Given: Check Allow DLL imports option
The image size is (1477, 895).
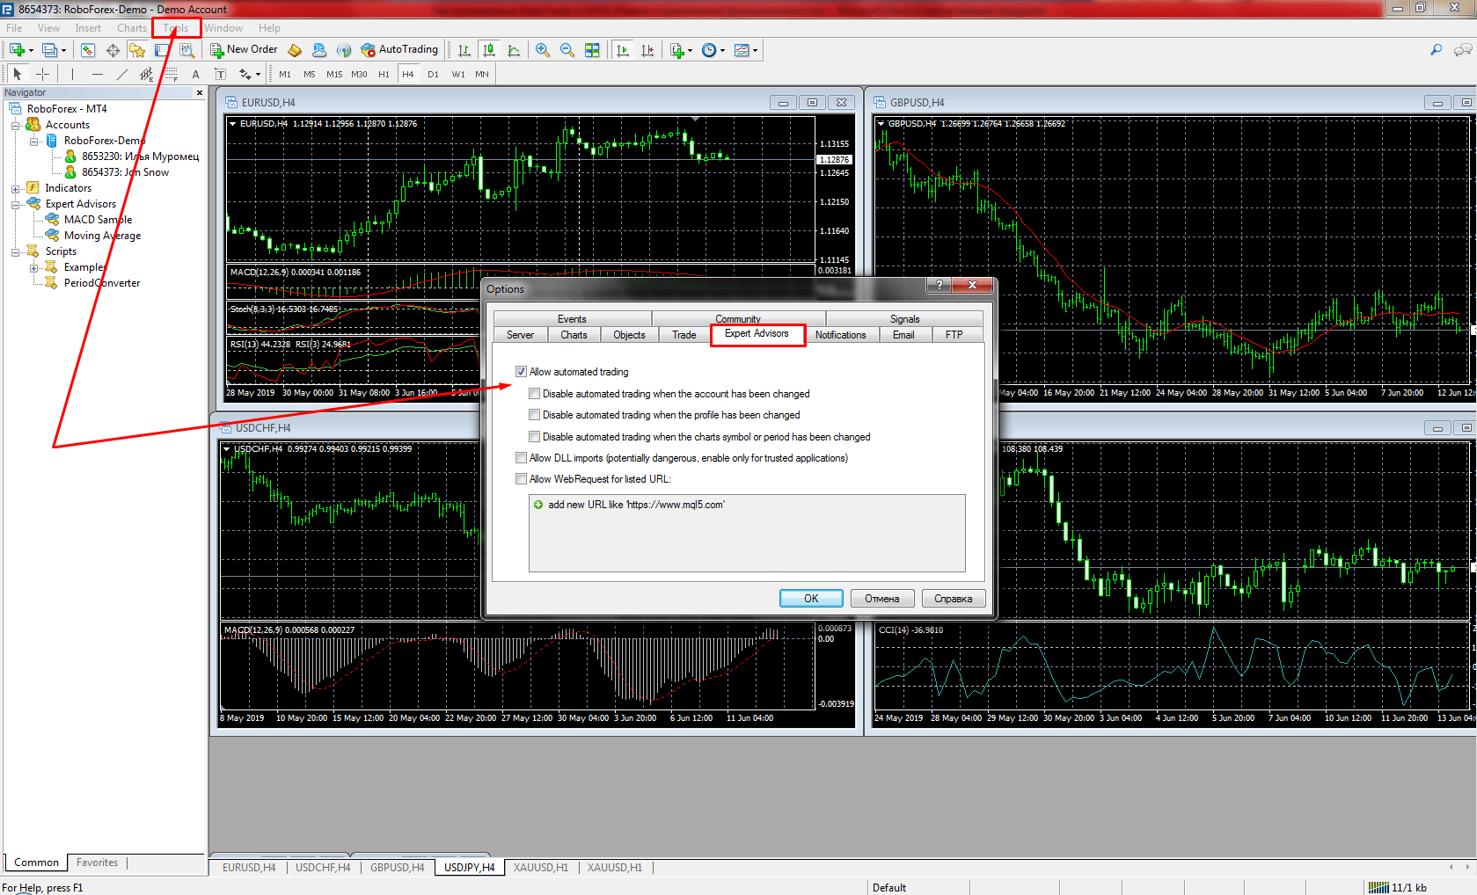Looking at the screenshot, I should tap(522, 458).
